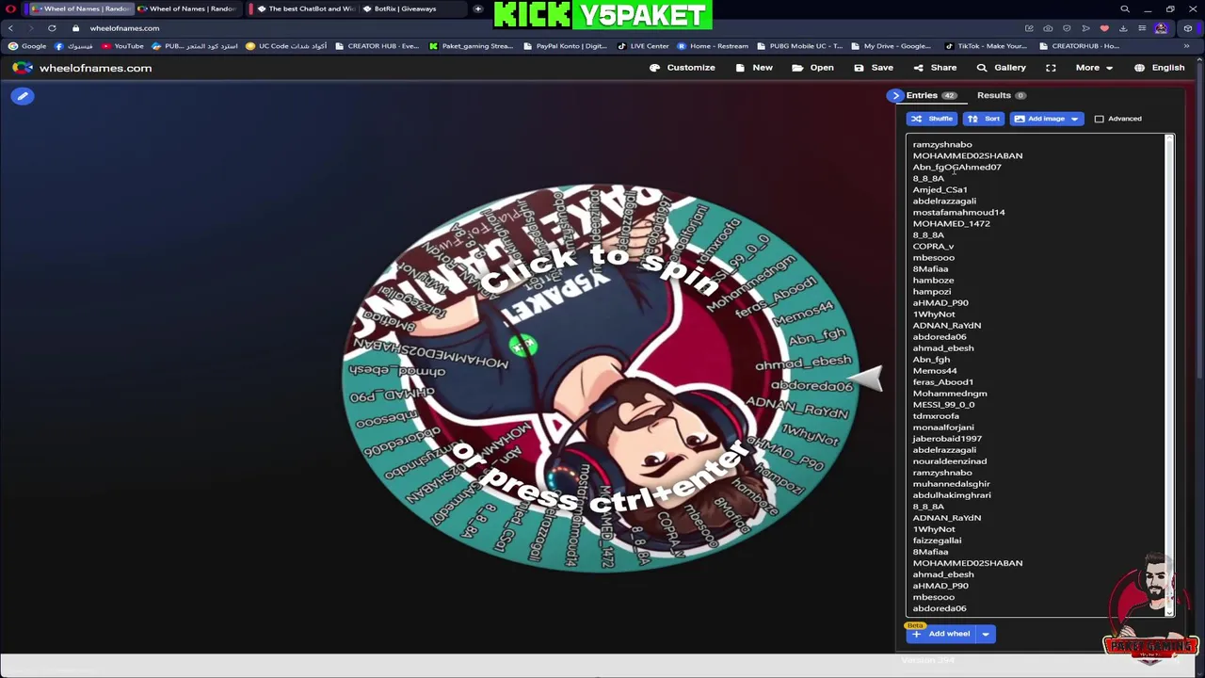Click Add image button
The width and height of the screenshot is (1205, 678).
1038,119
